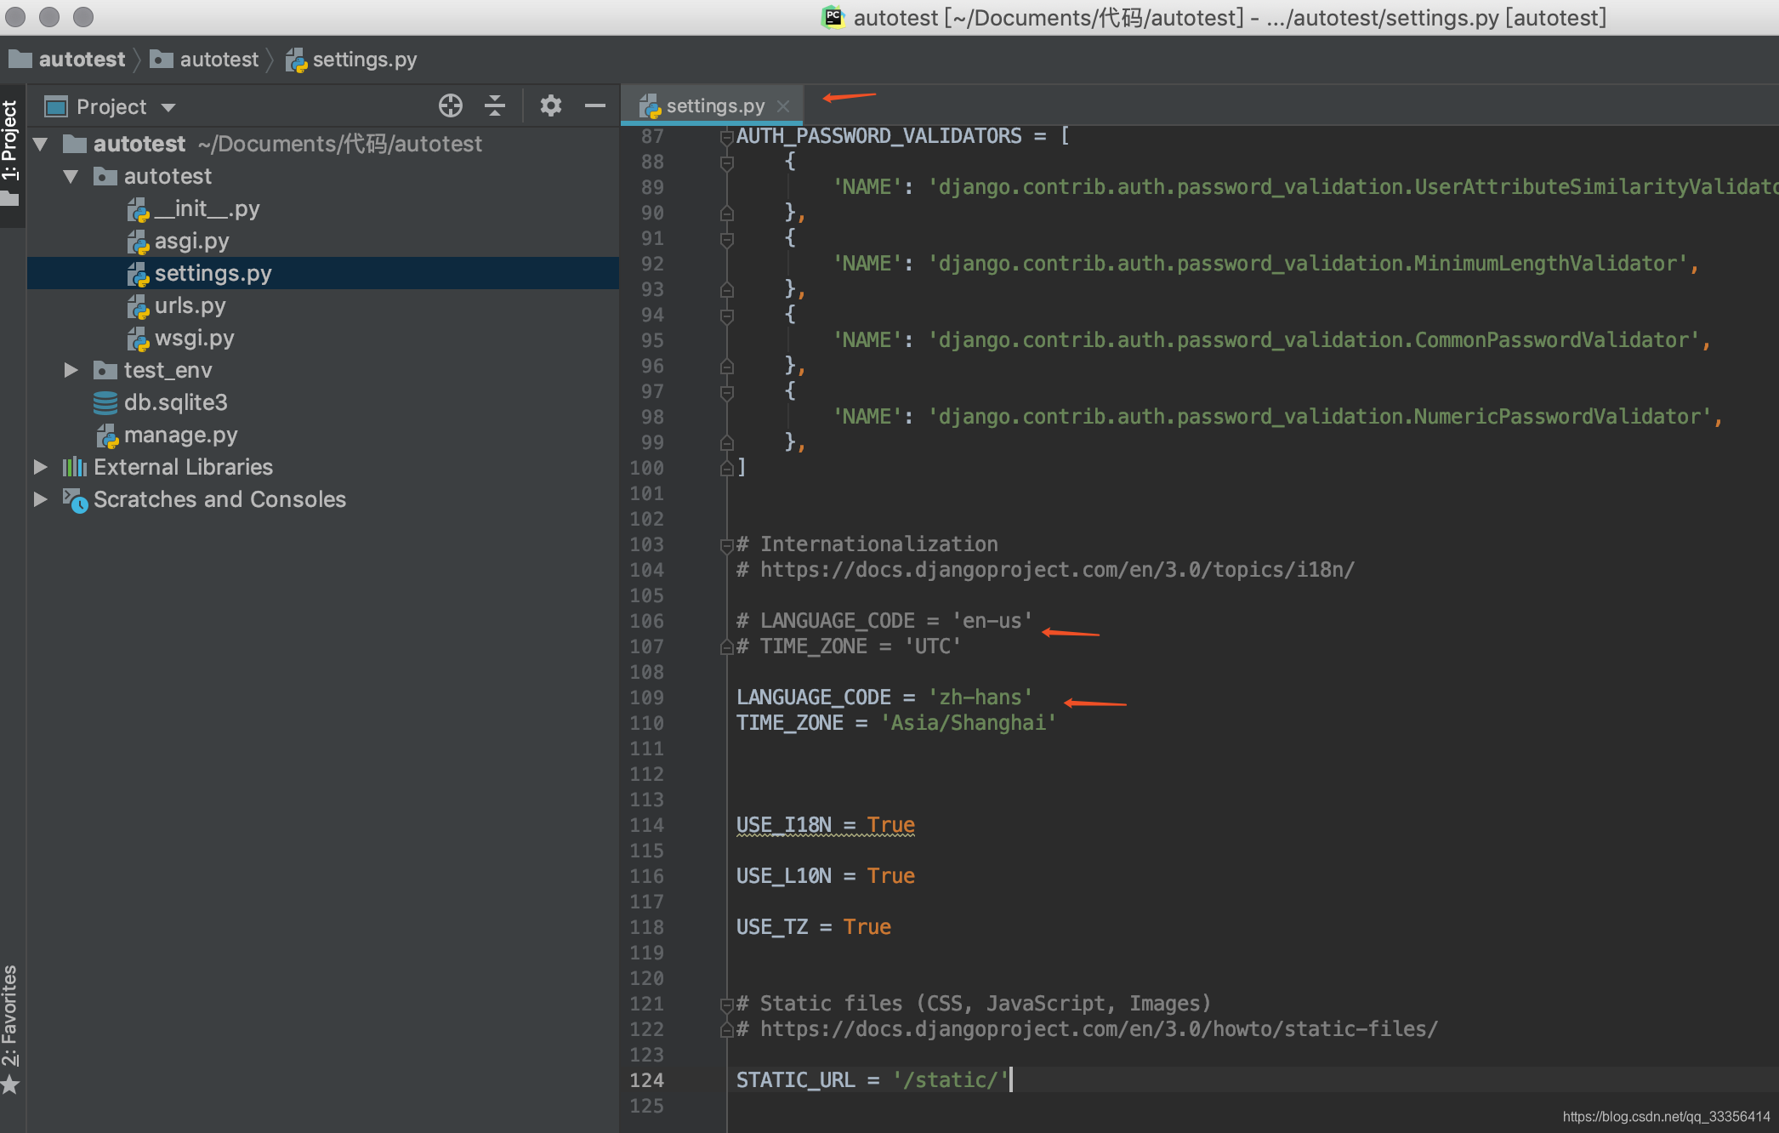The width and height of the screenshot is (1779, 1133).
Task: Expand the test_env folder
Action: 71,370
